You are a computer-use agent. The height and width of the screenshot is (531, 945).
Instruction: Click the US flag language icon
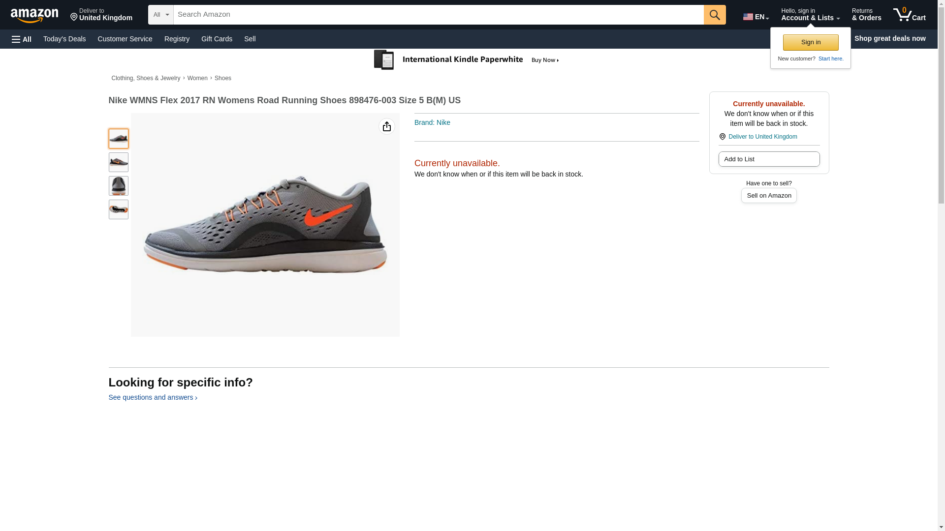(x=748, y=17)
